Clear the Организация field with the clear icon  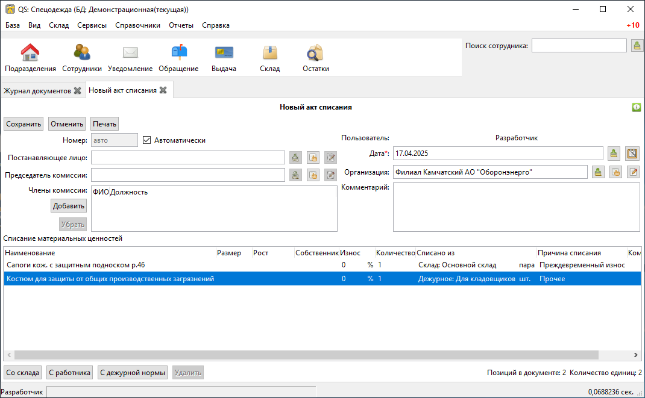click(615, 172)
